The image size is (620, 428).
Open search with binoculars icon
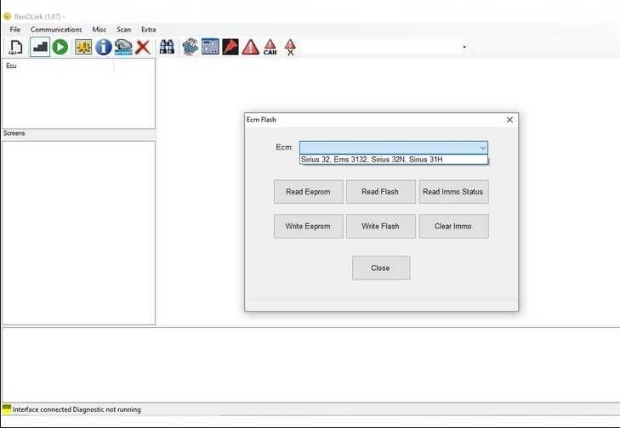pos(167,48)
